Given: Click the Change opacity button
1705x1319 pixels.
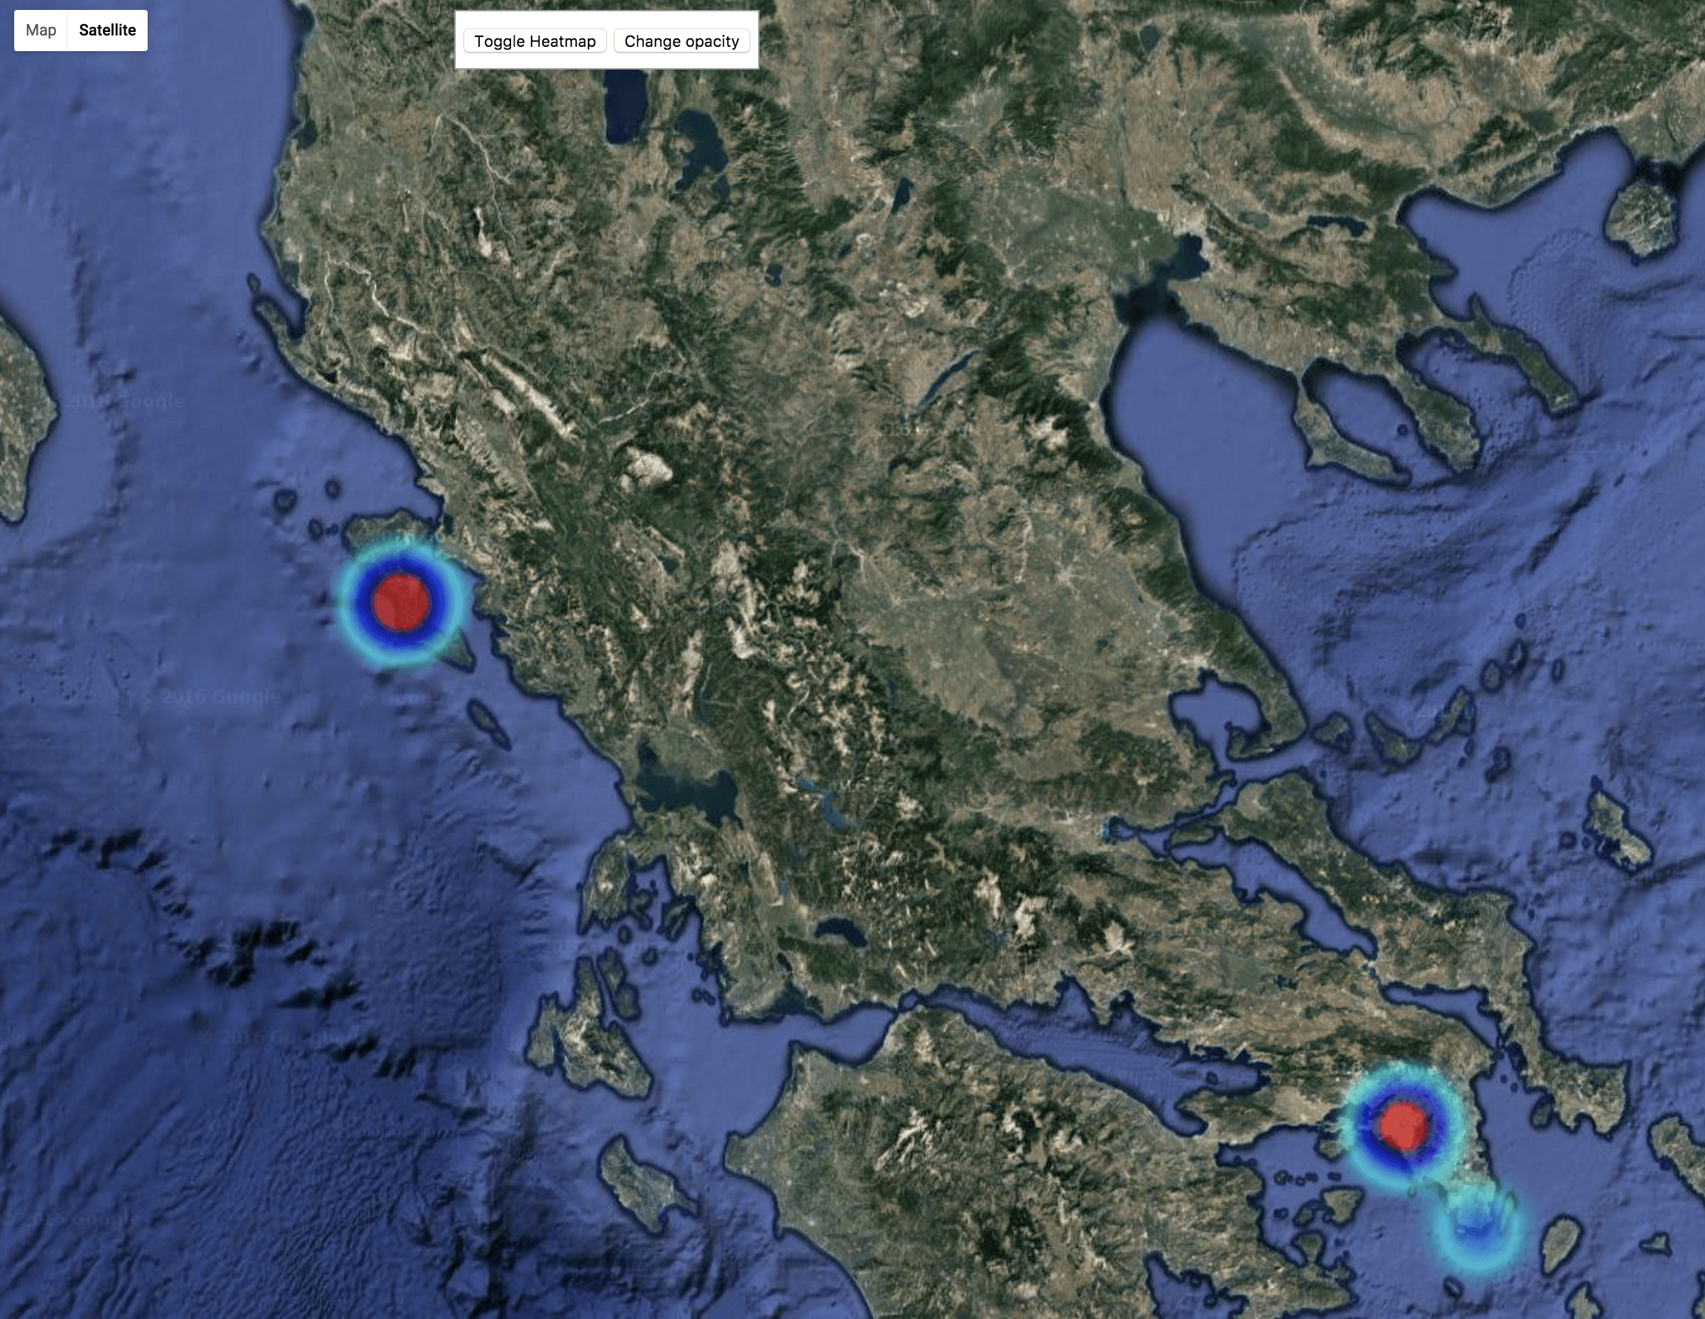Looking at the screenshot, I should (x=681, y=41).
